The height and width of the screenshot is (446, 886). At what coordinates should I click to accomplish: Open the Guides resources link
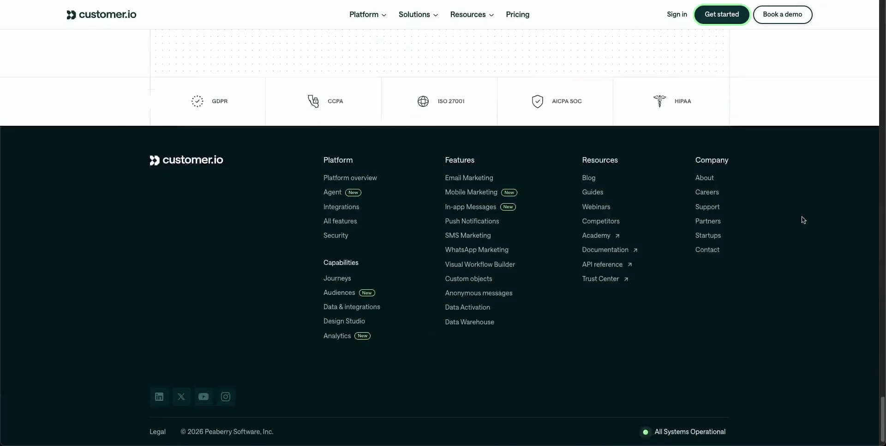point(593,192)
